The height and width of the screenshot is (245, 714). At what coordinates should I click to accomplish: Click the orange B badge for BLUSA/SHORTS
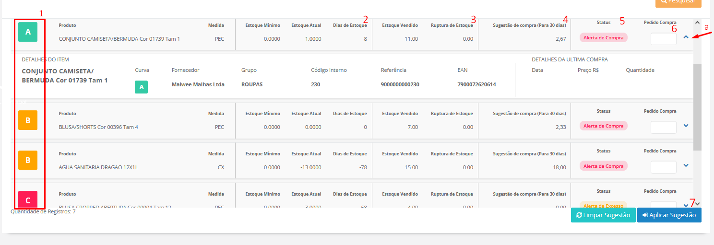(x=28, y=120)
